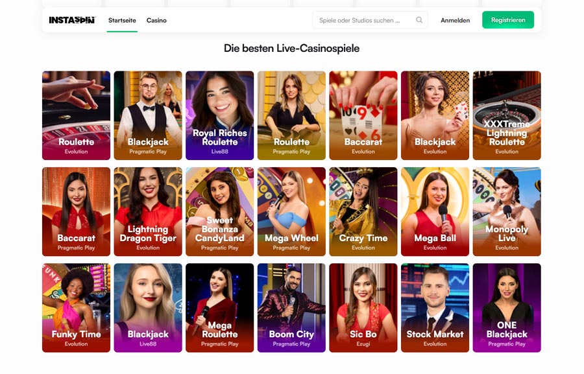This screenshot has height=374, width=584.
Task: Switch to the Casino tab
Action: (156, 21)
